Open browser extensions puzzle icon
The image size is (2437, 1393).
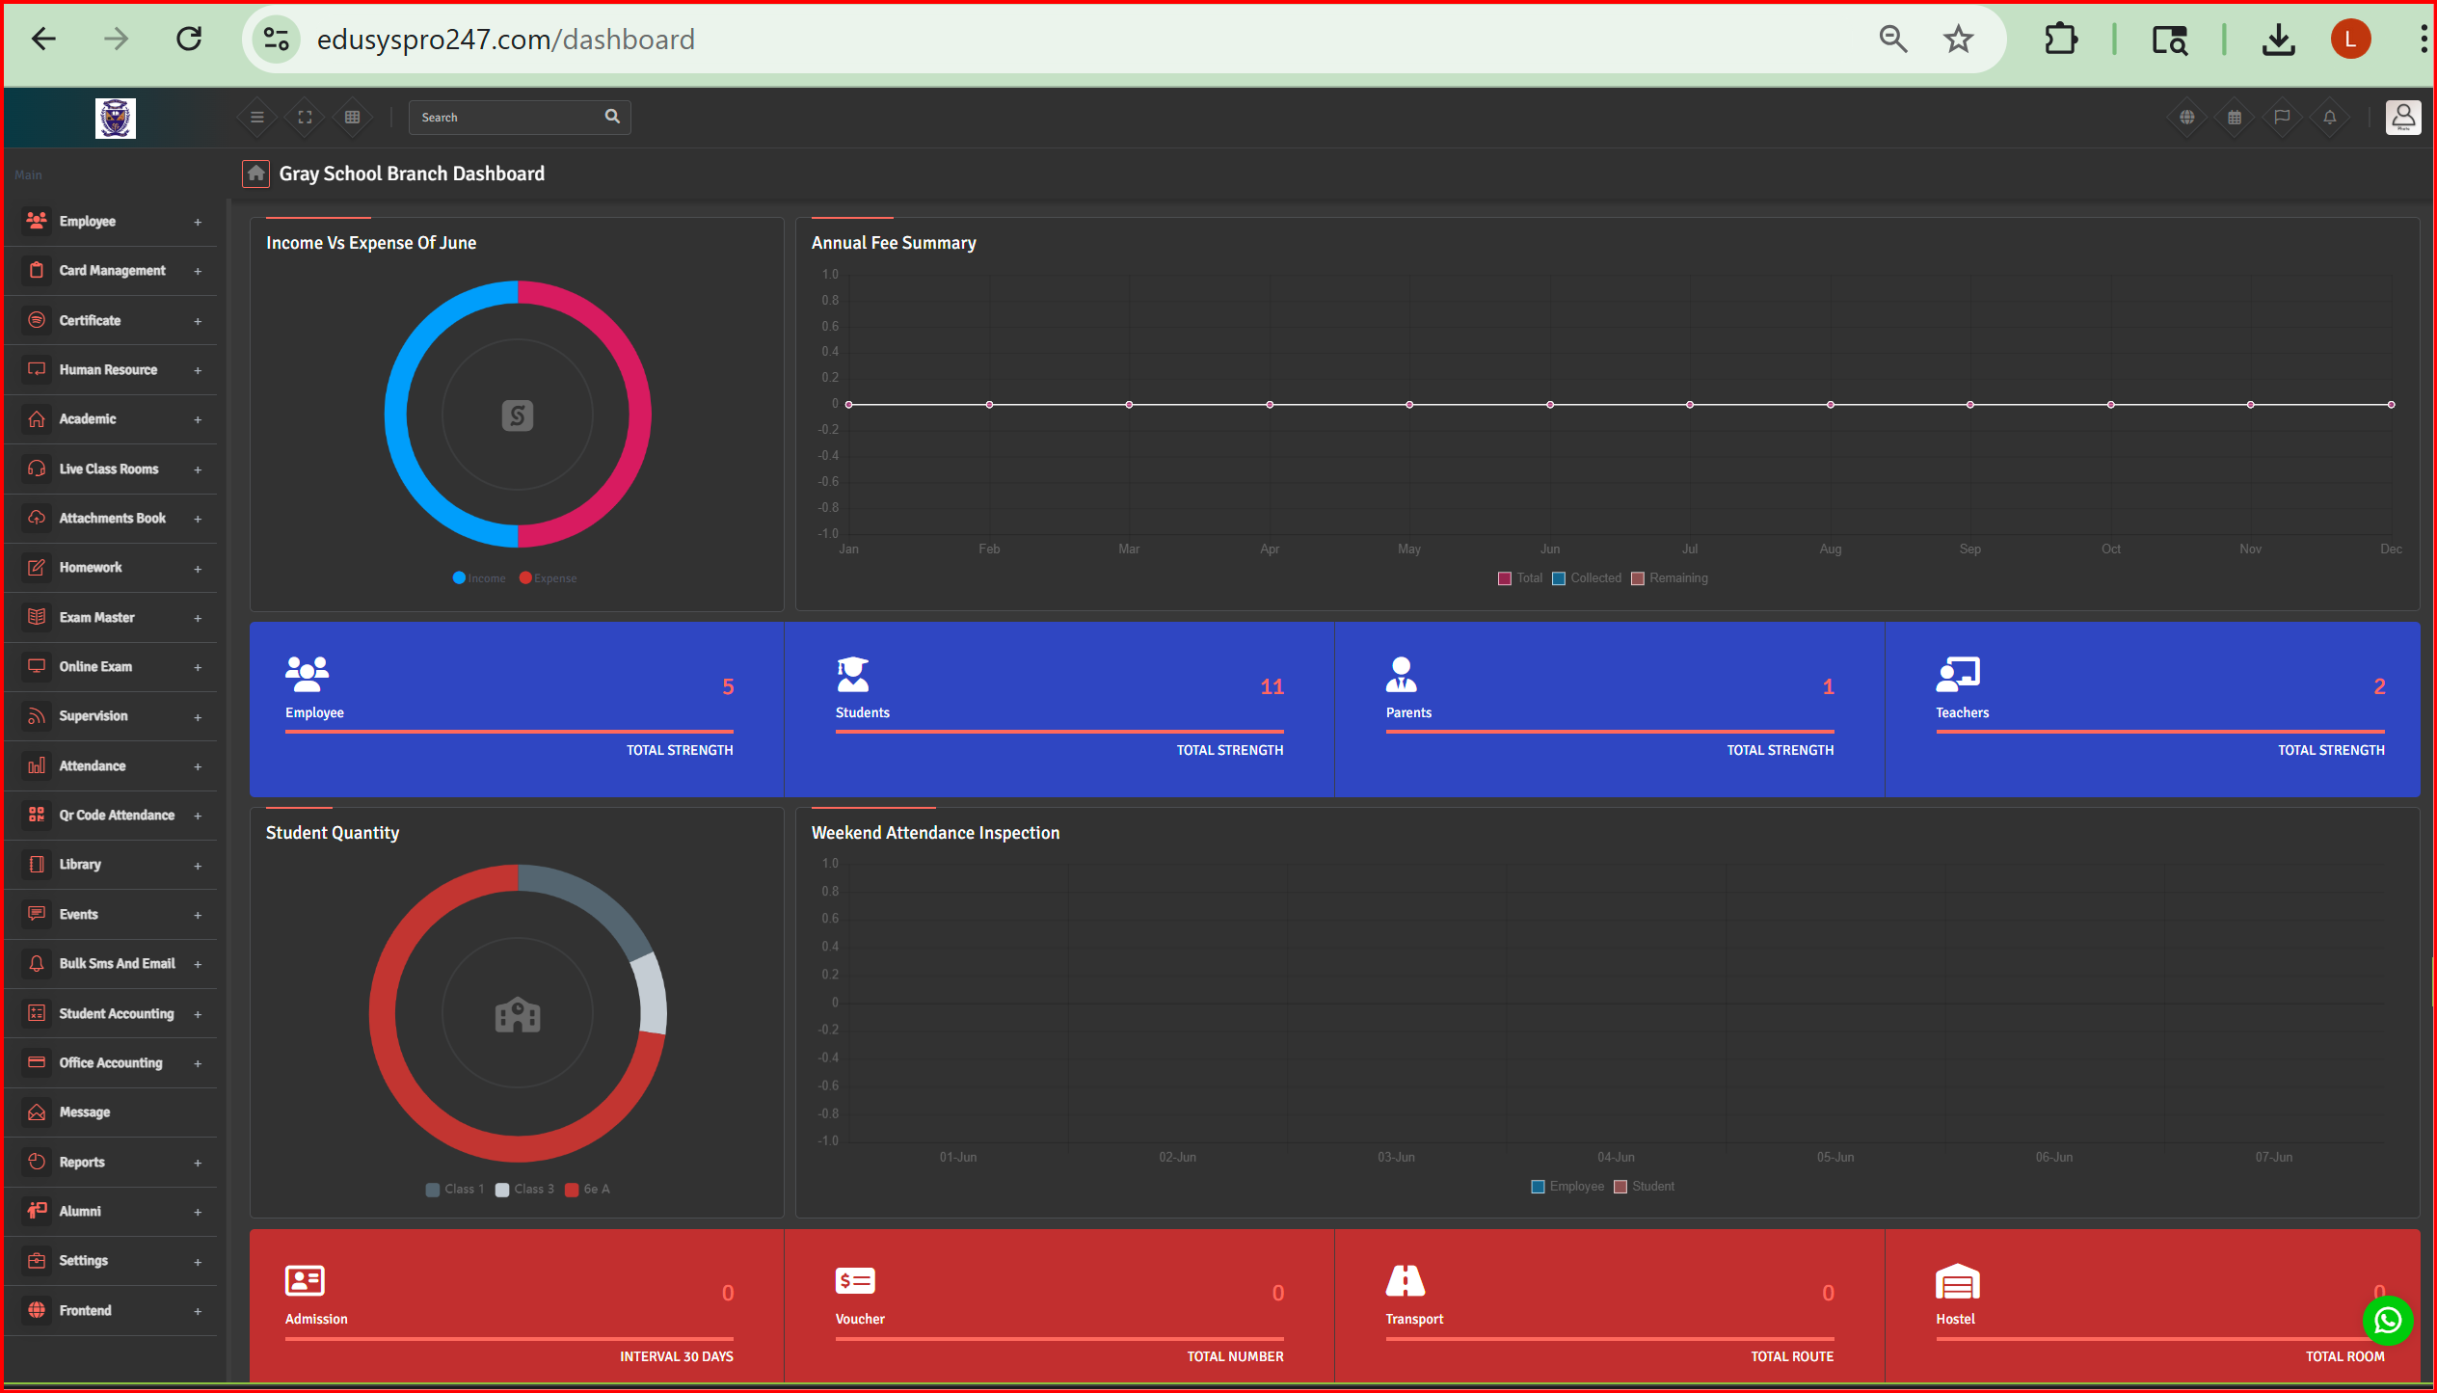tap(2060, 40)
